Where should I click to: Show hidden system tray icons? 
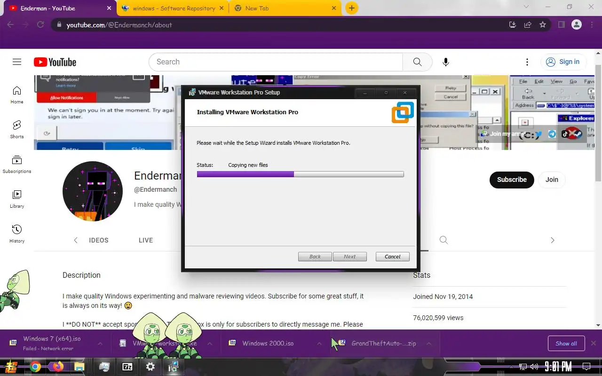pyautogui.click(x=511, y=367)
